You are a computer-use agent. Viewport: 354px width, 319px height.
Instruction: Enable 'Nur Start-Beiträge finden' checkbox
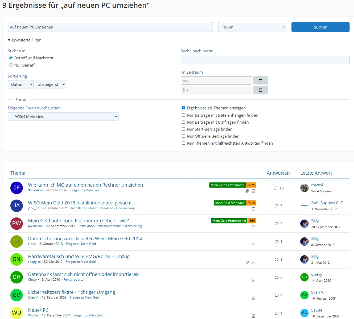pyautogui.click(x=183, y=129)
